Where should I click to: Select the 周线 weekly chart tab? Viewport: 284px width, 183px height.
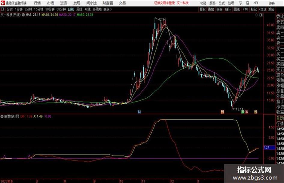click(79, 9)
